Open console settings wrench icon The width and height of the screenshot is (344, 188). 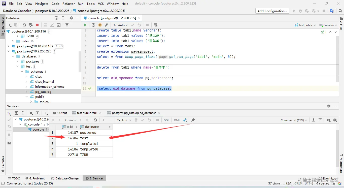(107, 25)
